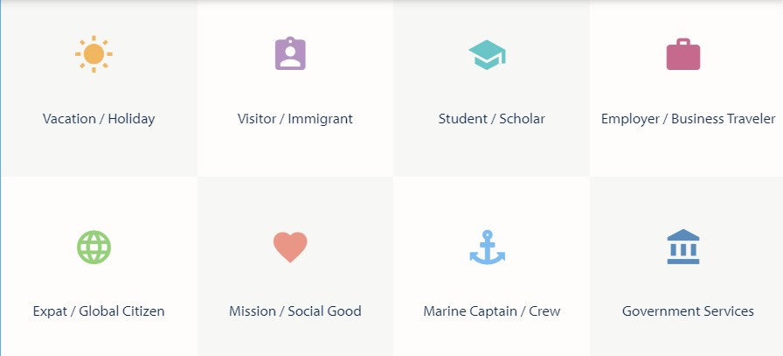Choose the Visitor / Immigrant label
The height and width of the screenshot is (356, 783).
295,119
